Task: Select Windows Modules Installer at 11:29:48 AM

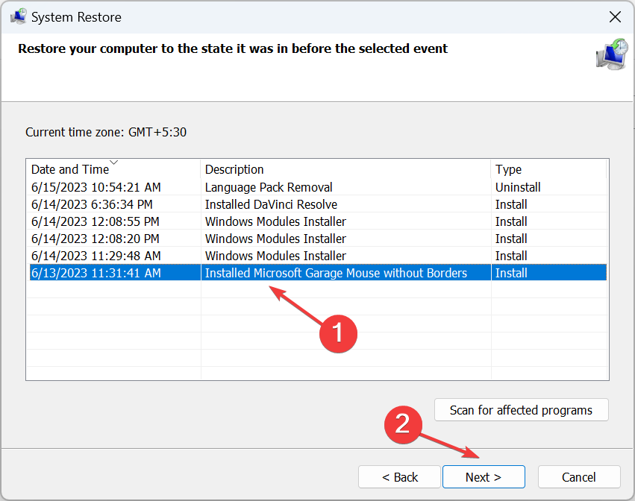Action: point(275,256)
